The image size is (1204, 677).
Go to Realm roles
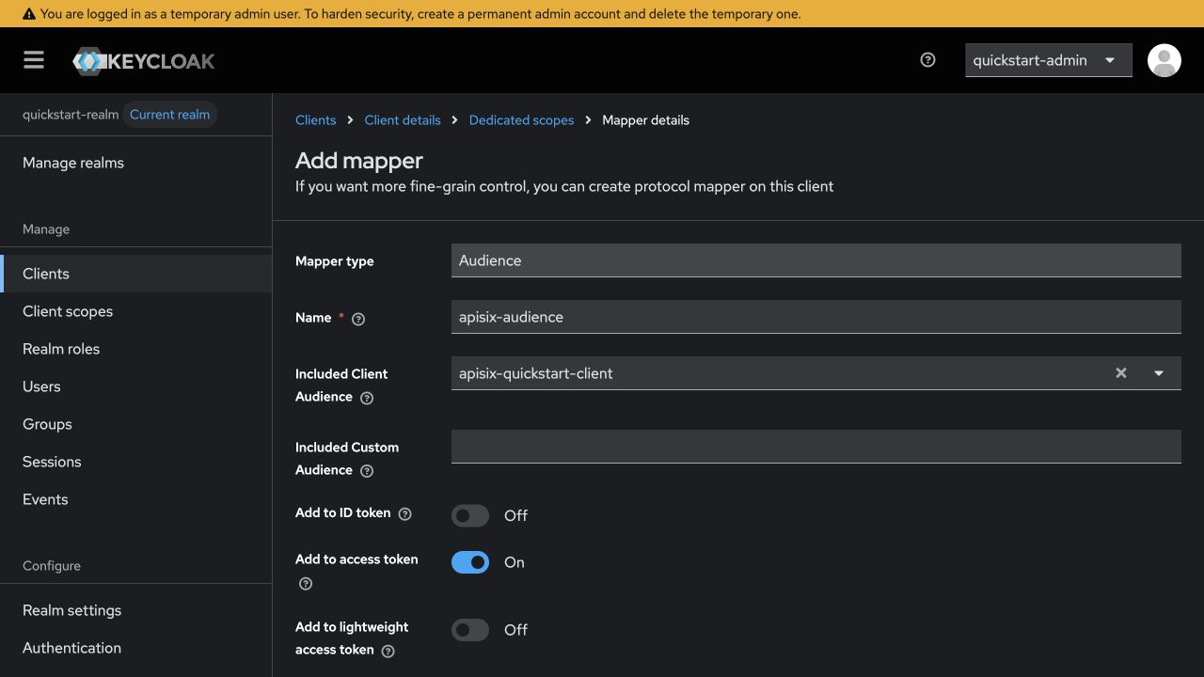point(136,349)
